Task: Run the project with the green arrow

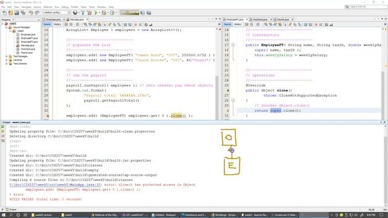Action: pyautogui.click(x=96, y=13)
